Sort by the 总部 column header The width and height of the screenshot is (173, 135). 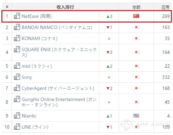click(136, 7)
